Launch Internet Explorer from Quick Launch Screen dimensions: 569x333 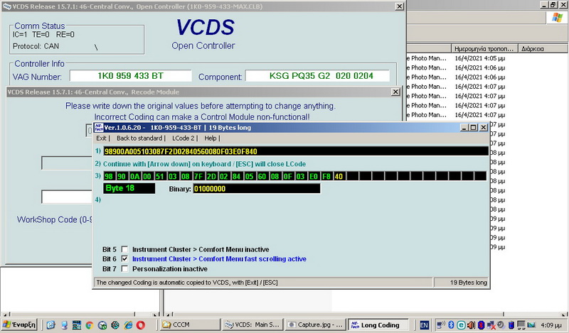click(x=128, y=325)
